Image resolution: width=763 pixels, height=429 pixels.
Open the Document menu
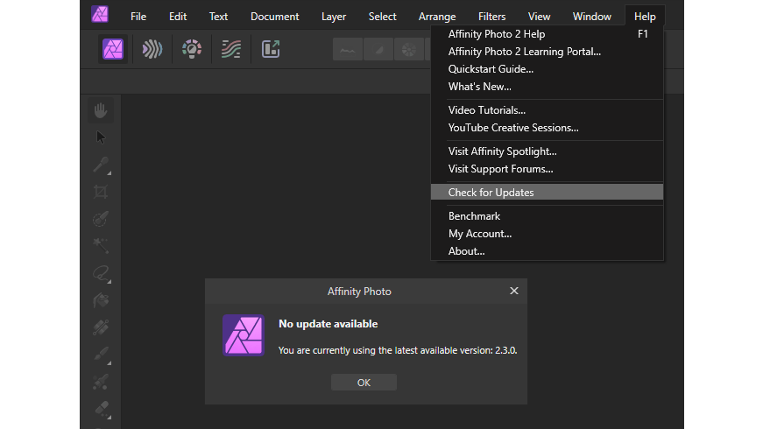point(274,17)
